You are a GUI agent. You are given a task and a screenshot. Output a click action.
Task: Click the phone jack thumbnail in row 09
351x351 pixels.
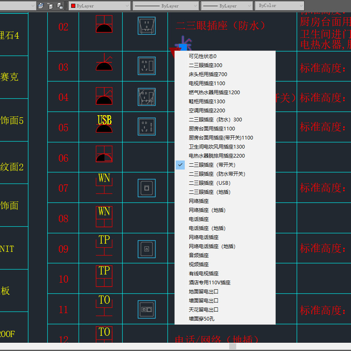(x=146, y=249)
